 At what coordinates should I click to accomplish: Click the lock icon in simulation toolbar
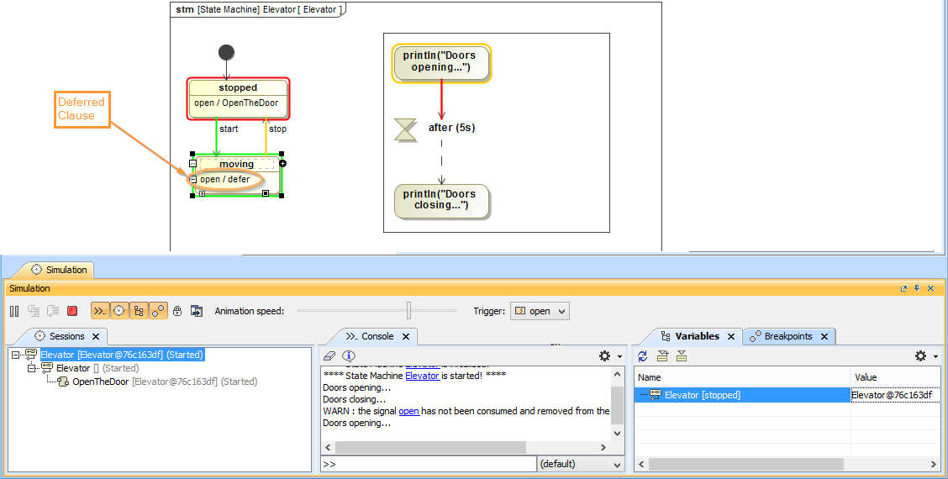(177, 311)
